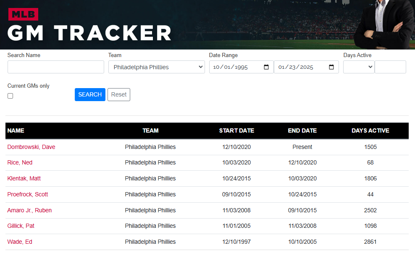This screenshot has height=253, width=415.
Task: Open the Team dropdown
Action: coord(156,67)
